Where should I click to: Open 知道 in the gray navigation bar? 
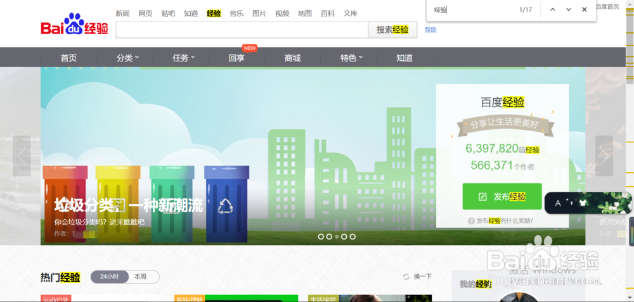tap(404, 58)
